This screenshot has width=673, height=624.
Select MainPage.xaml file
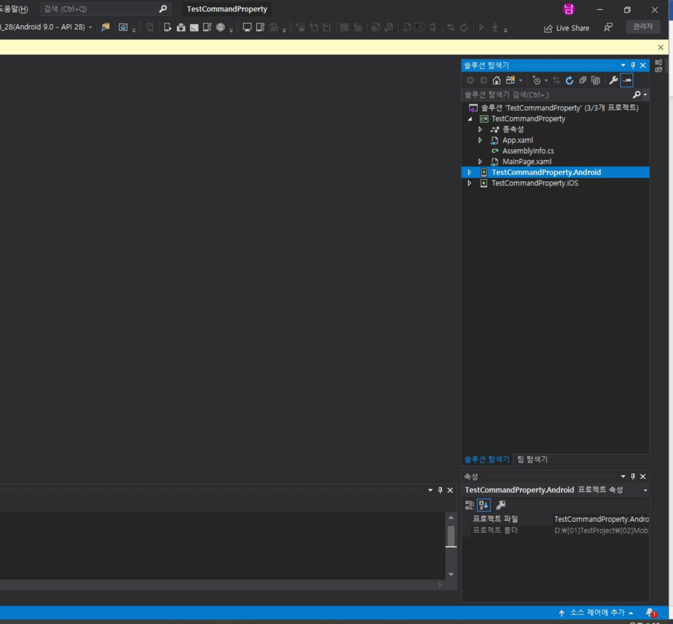click(527, 162)
